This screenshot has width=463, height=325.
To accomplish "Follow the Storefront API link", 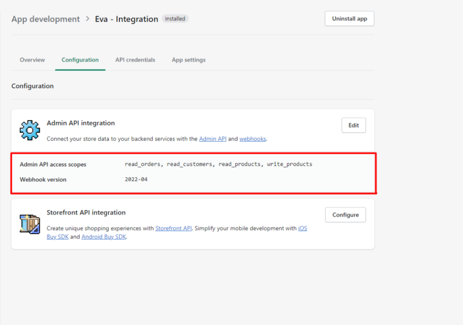I will pos(174,228).
